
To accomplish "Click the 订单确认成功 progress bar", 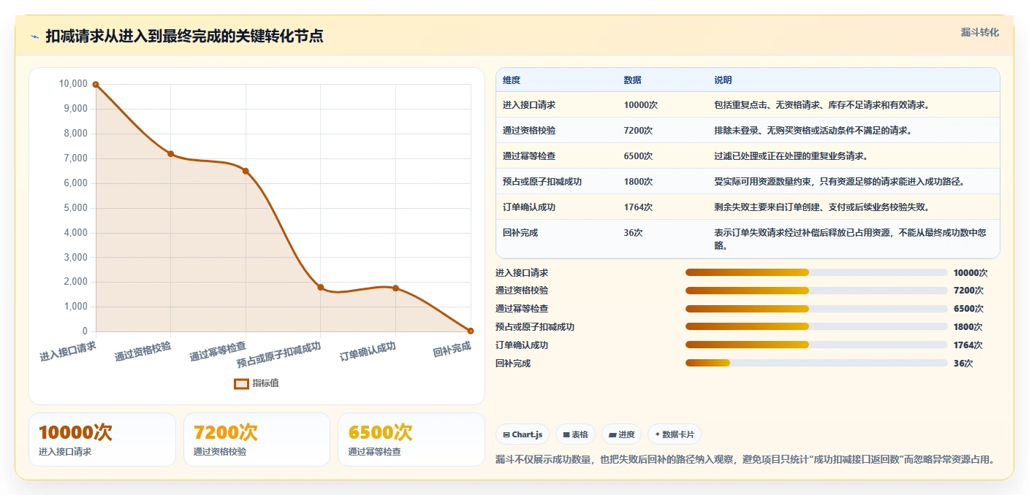I will [816, 345].
